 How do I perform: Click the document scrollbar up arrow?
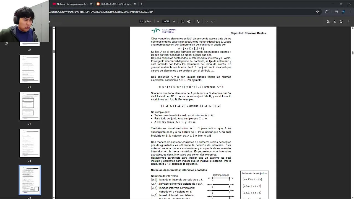point(352,28)
